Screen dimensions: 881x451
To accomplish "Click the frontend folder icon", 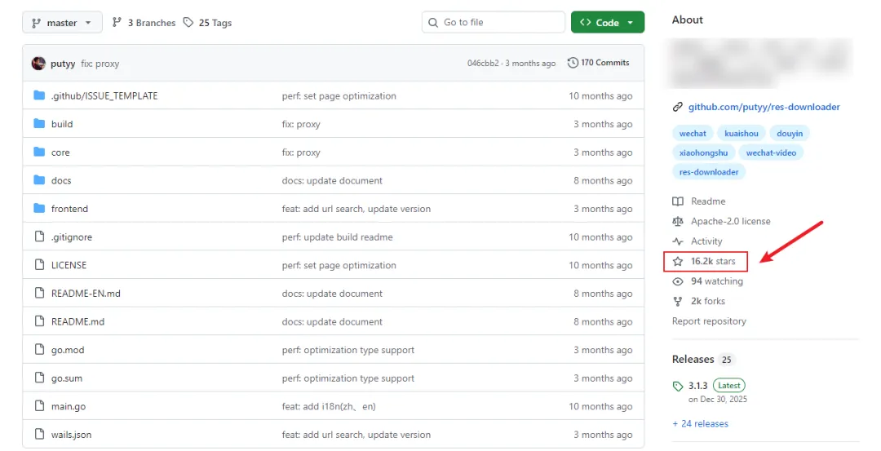I will click(39, 209).
